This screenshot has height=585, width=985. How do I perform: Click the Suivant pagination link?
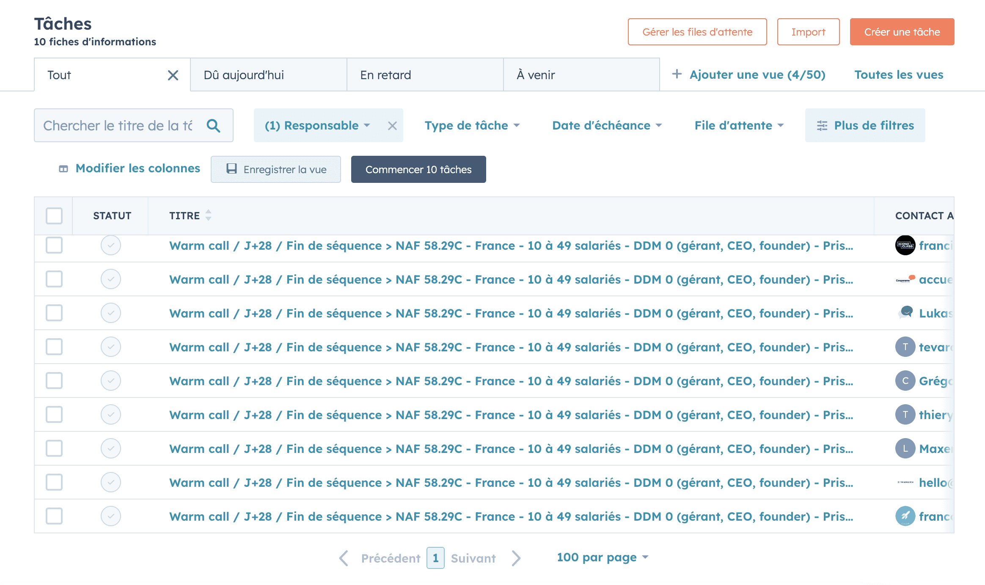point(473,558)
